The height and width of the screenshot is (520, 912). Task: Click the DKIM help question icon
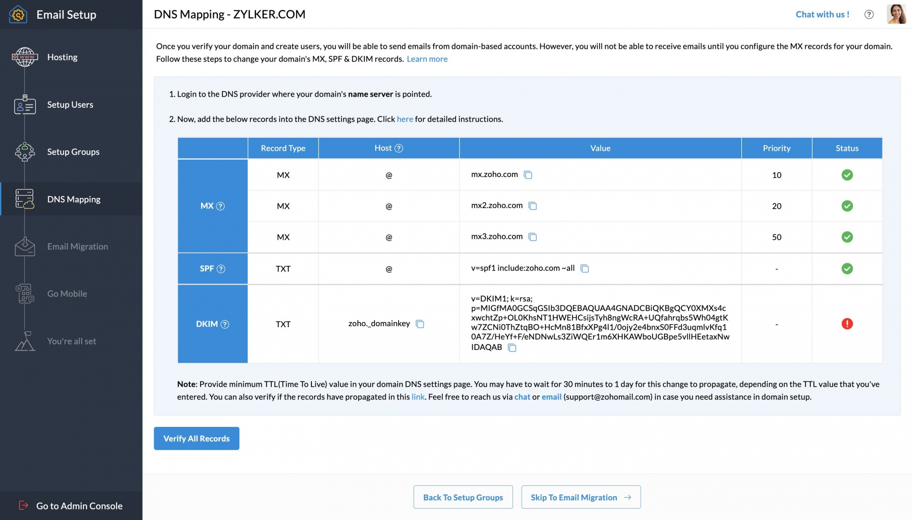click(225, 324)
